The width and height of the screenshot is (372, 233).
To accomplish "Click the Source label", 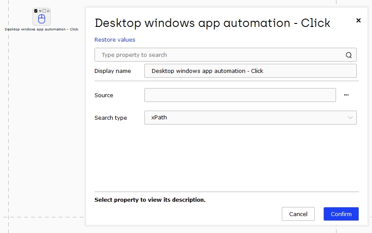I will click(104, 95).
